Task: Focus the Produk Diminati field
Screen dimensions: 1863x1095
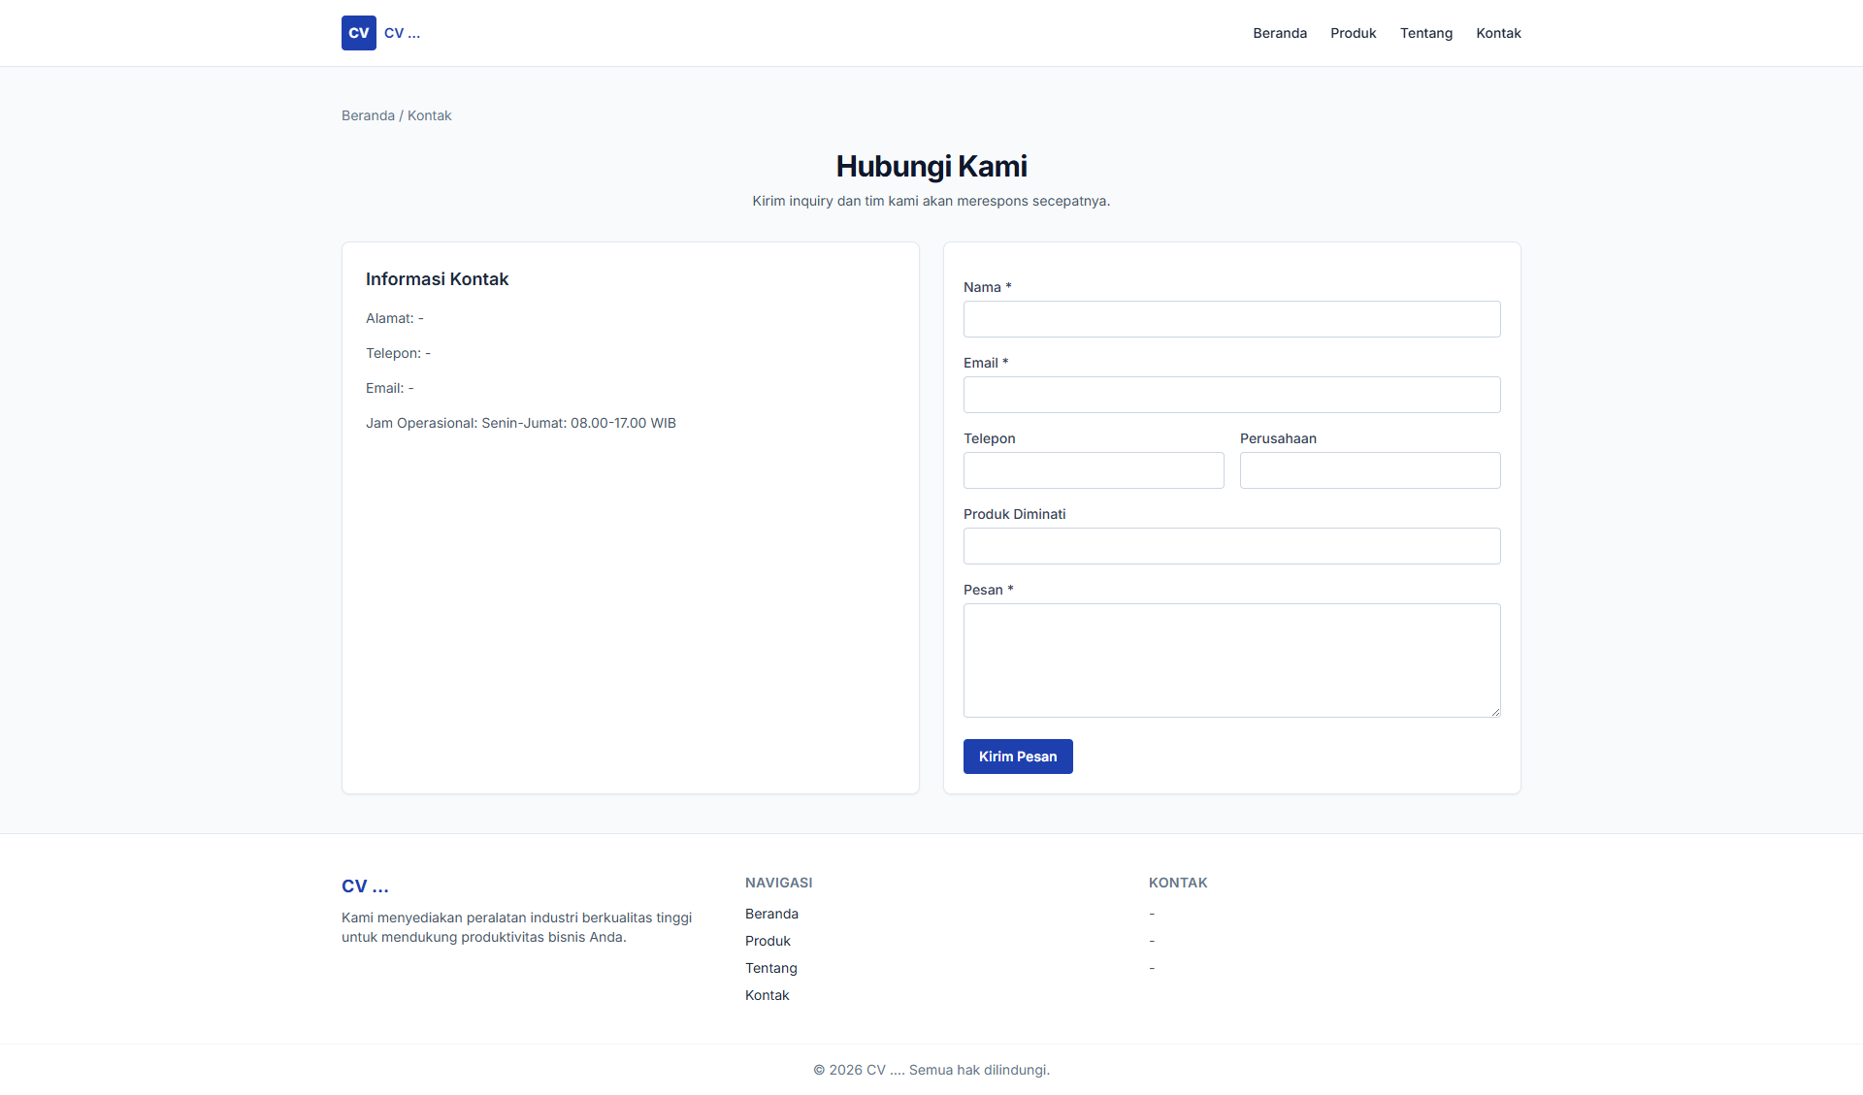Action: (1231, 546)
